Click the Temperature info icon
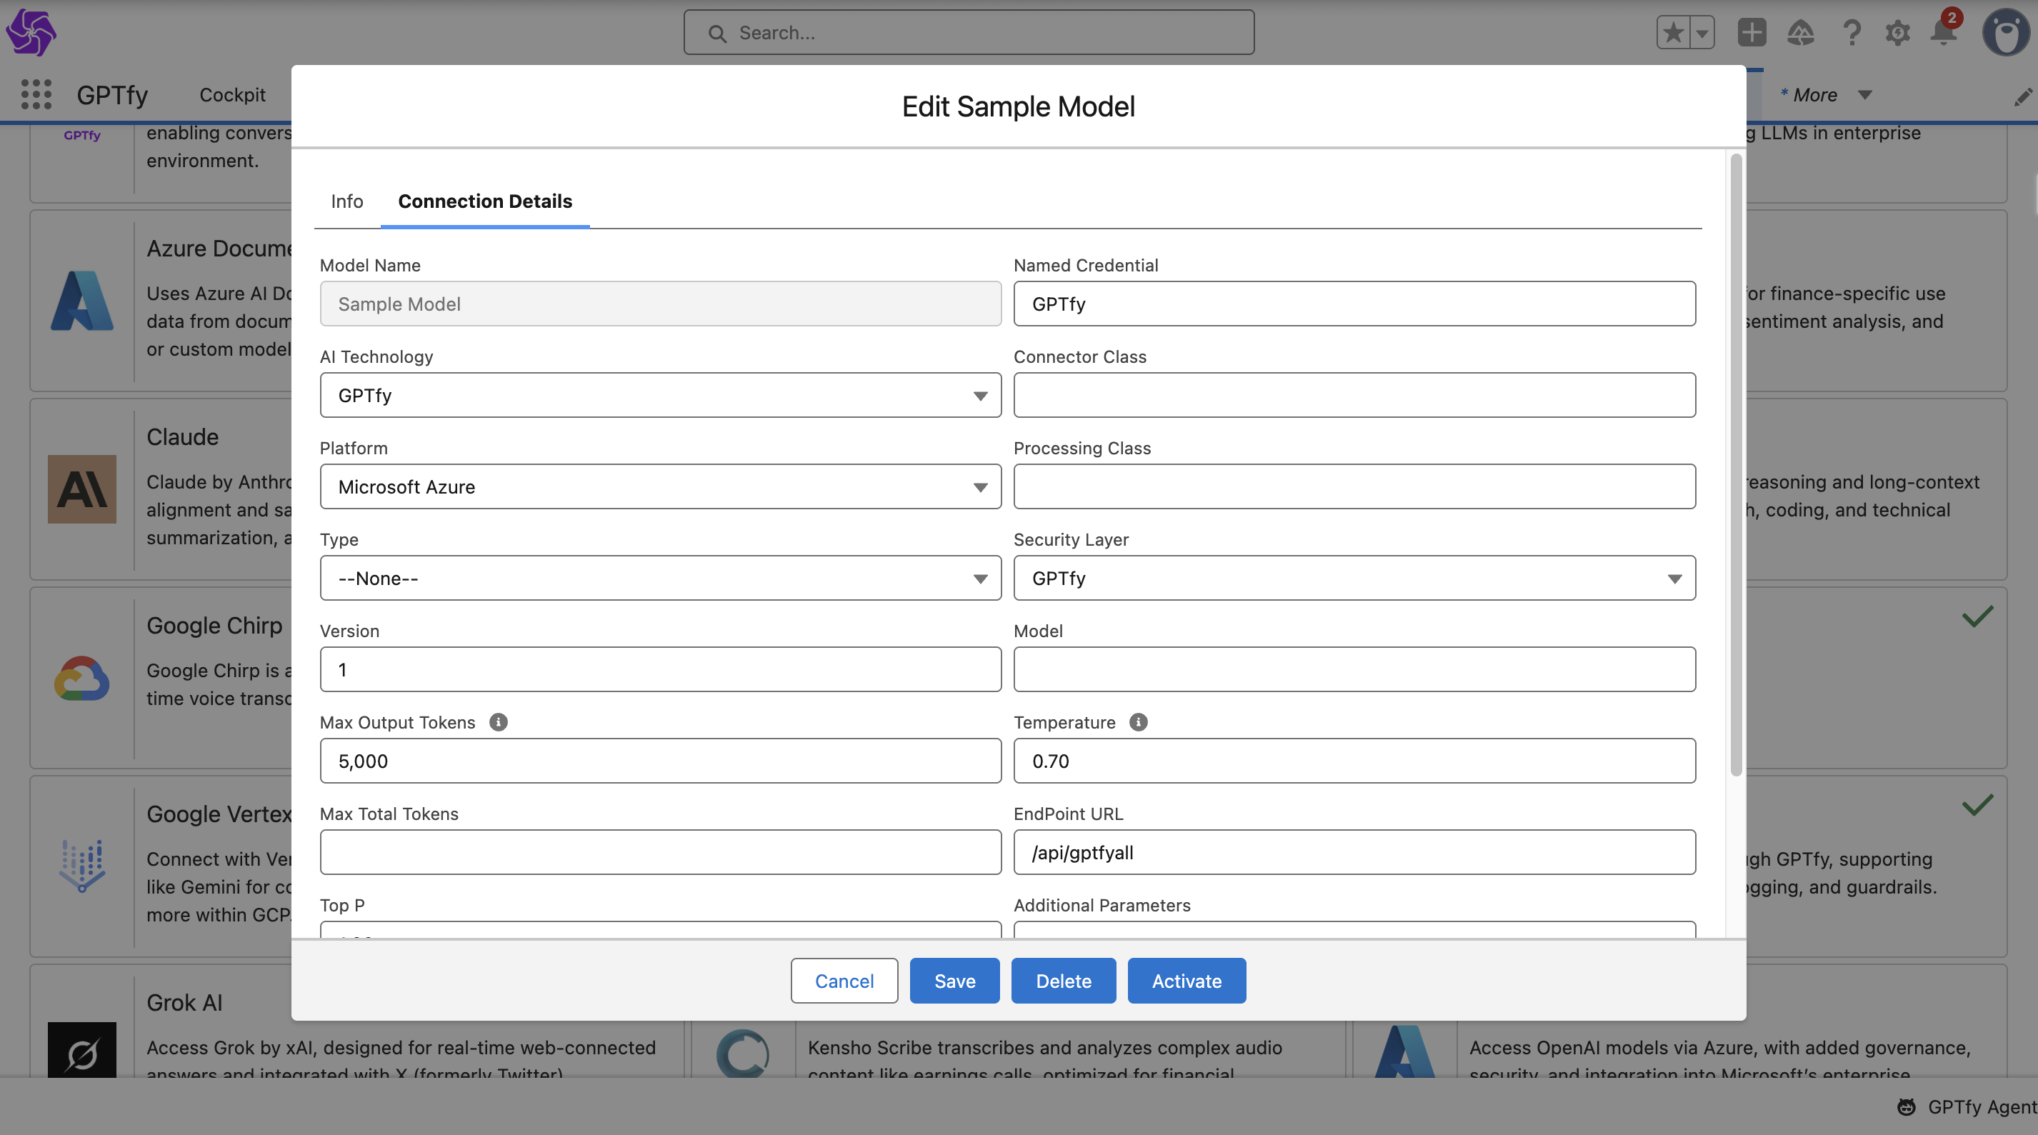Screen dimensions: 2038x1135 coord(1138,722)
